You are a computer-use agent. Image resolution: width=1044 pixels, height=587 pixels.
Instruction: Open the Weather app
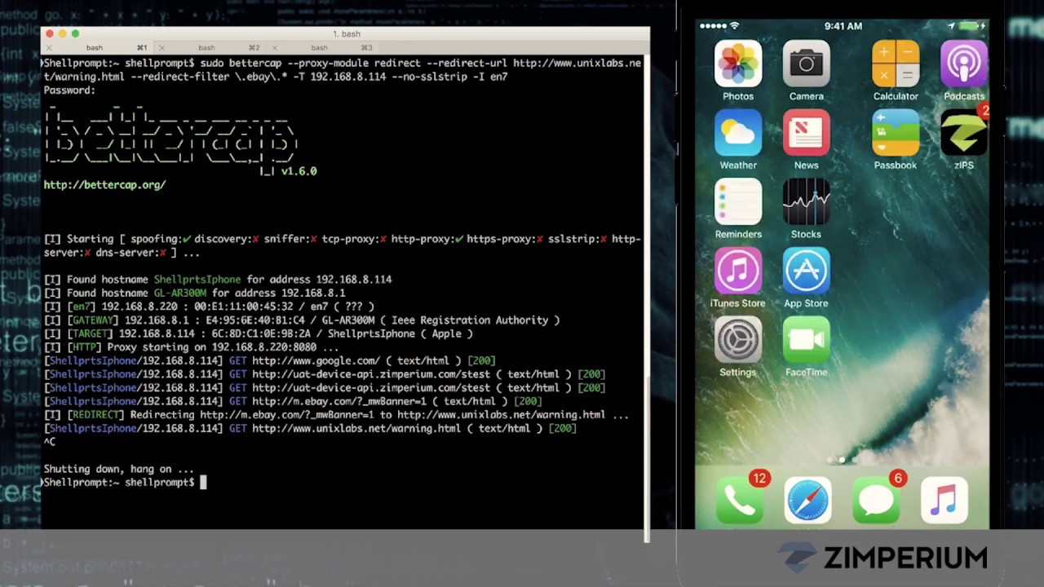coord(738,132)
